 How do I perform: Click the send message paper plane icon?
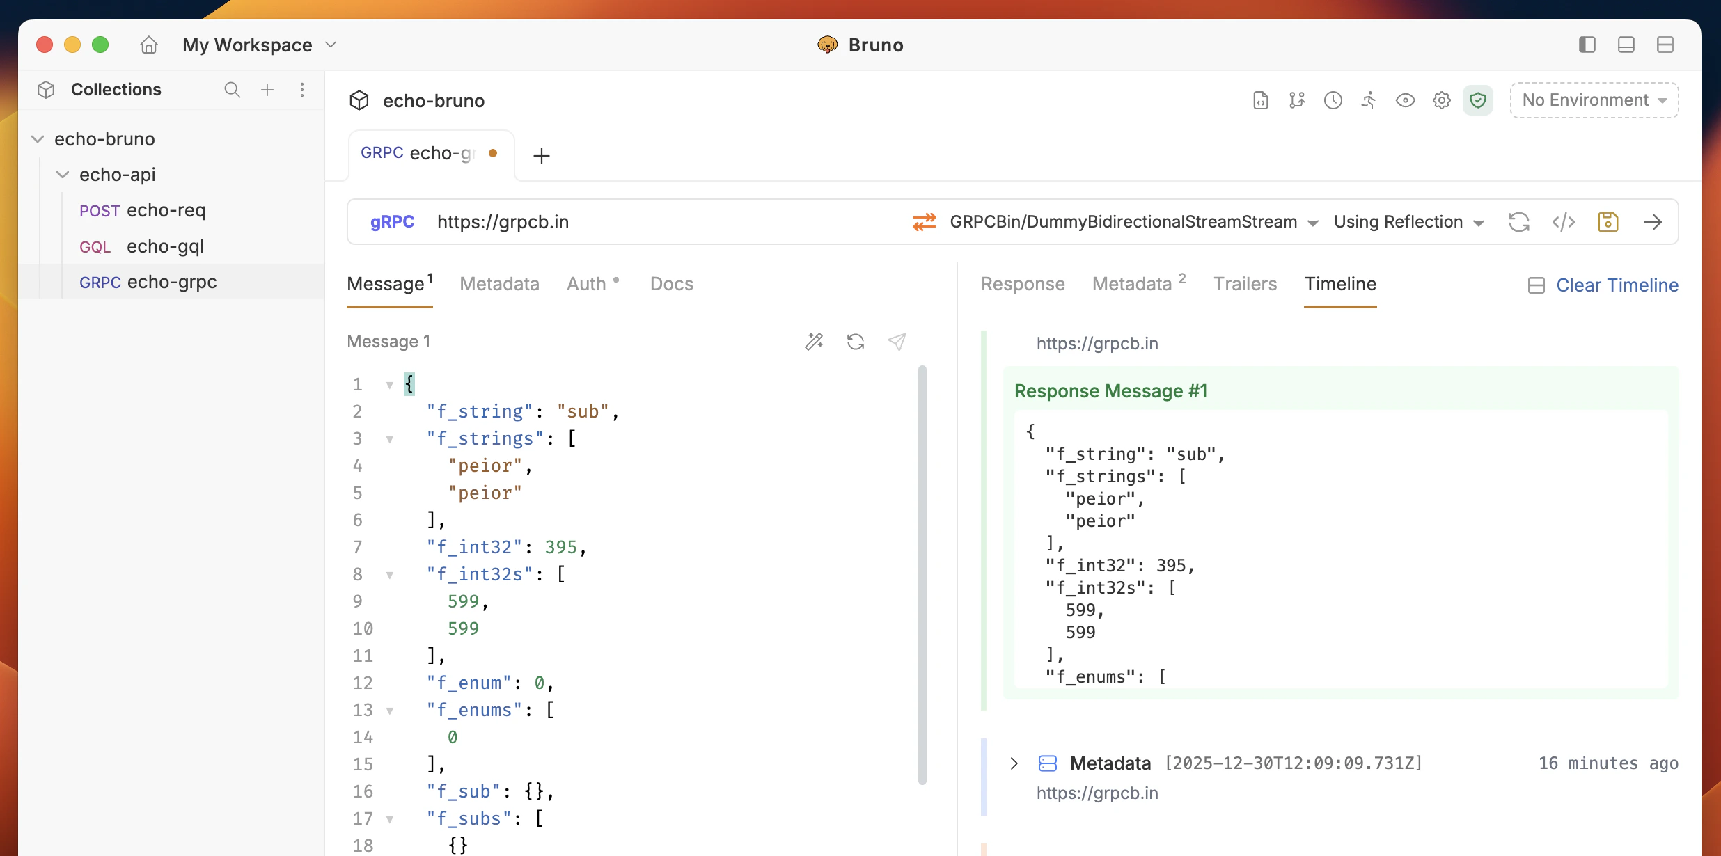tap(897, 342)
